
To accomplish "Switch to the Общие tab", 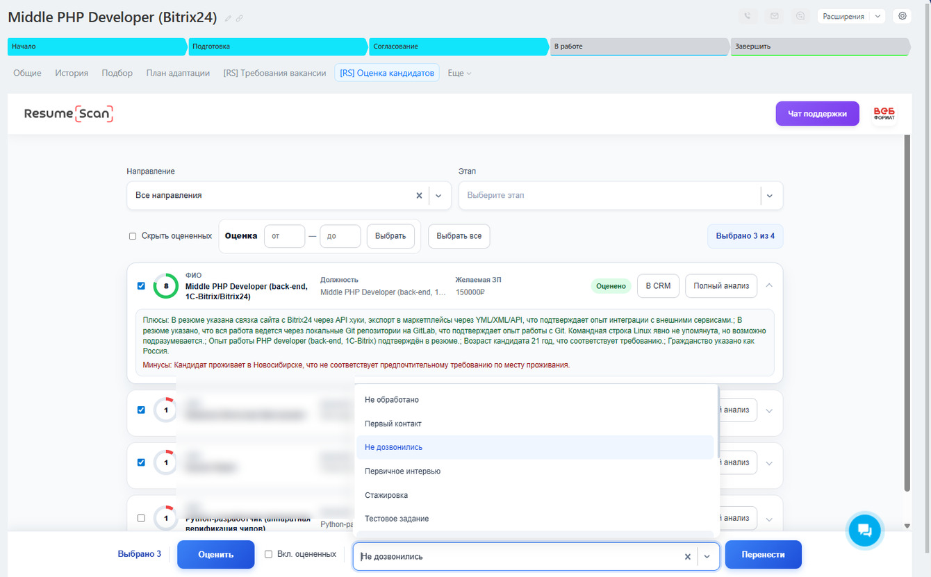I will pos(27,73).
